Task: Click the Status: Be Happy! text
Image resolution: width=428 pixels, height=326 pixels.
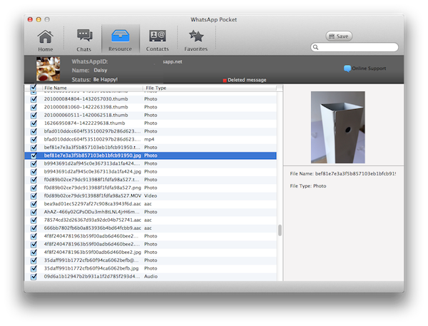Action: [95, 79]
